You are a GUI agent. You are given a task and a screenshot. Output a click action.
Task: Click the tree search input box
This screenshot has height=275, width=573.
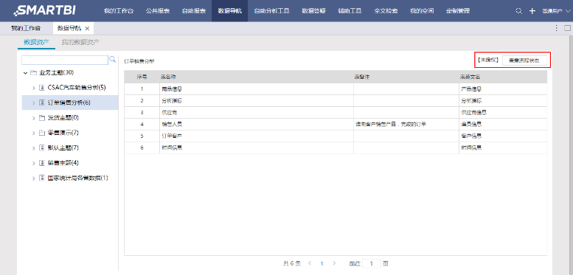pyautogui.click(x=65, y=60)
